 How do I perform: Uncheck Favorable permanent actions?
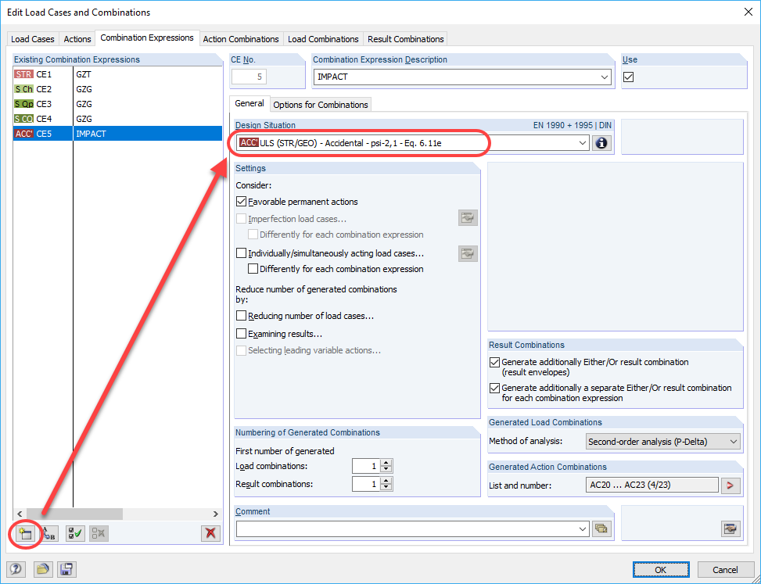tap(241, 201)
